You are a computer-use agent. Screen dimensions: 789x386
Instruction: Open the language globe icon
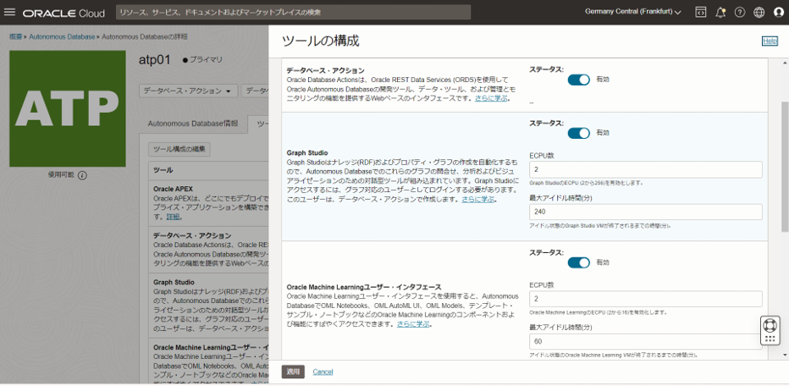coord(759,13)
